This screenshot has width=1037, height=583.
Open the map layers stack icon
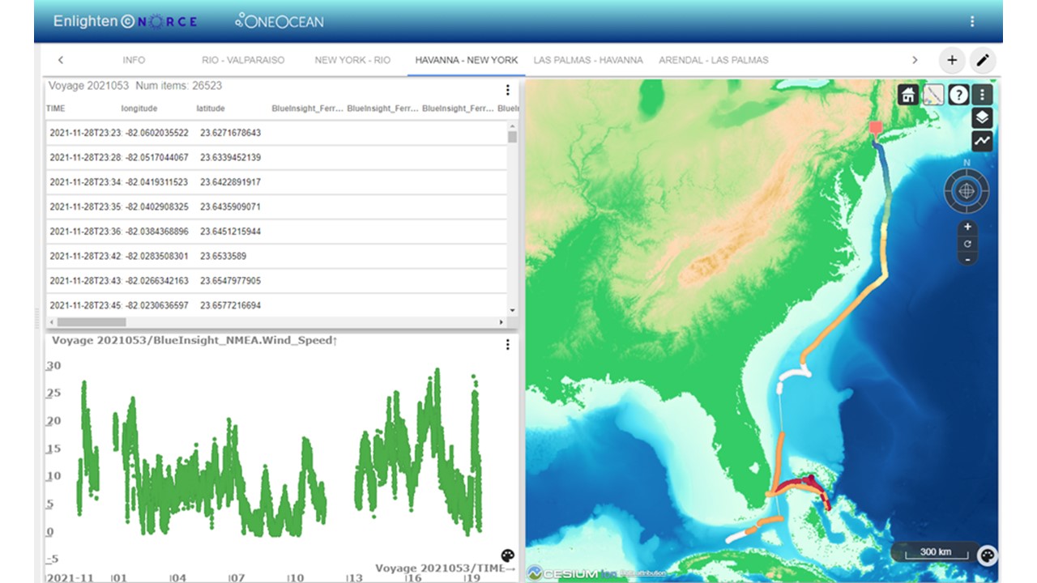click(982, 117)
